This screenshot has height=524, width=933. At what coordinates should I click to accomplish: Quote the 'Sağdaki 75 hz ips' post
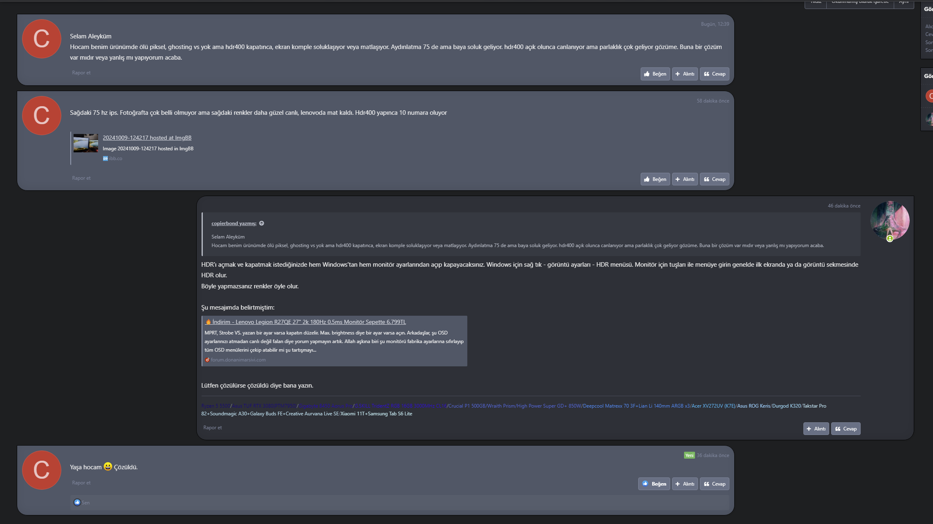[685, 179]
